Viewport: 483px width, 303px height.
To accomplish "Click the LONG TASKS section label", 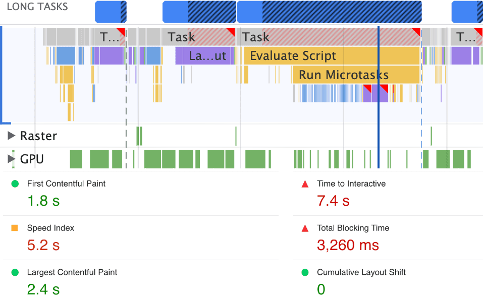I will [x=37, y=7].
